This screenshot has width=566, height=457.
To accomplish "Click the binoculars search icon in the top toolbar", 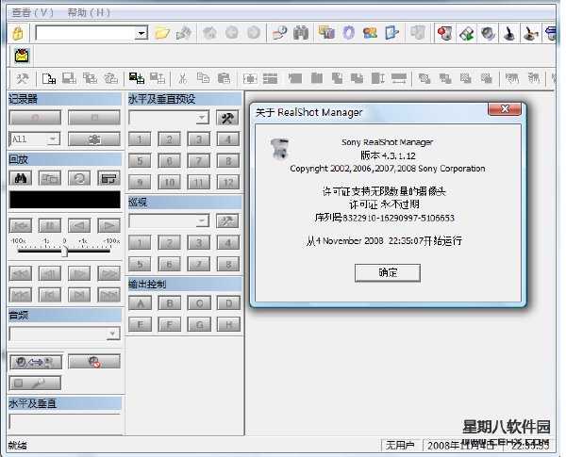I will click(301, 33).
